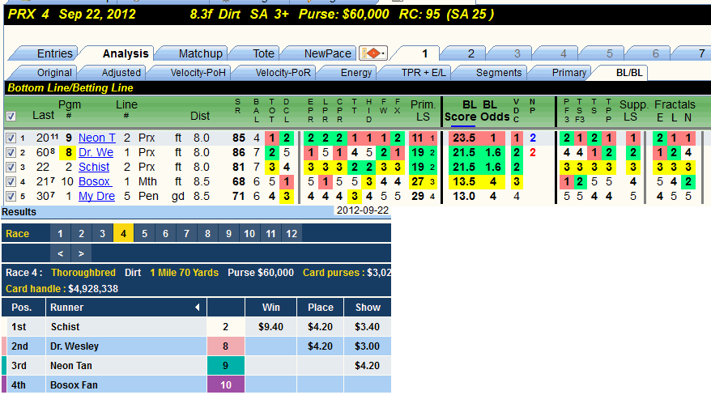Select race 3 in Results bar

102,234
